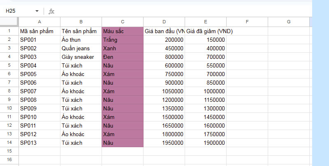
Task: Click the 'Quần jeans' product cell
Action: pos(81,48)
